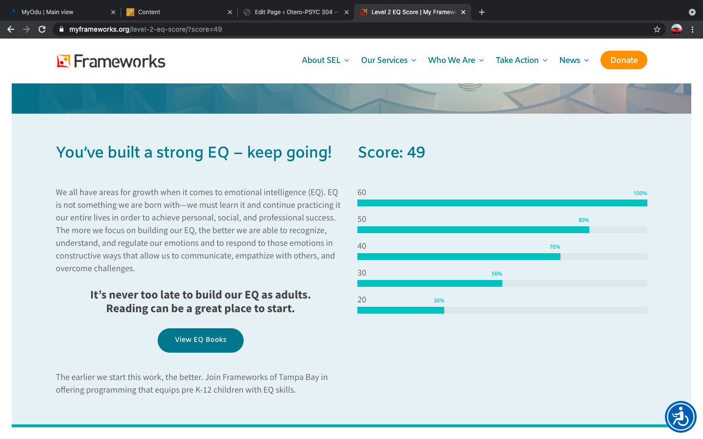703x439 pixels.
Task: Close the MyOdu Main view tab
Action: 113,12
